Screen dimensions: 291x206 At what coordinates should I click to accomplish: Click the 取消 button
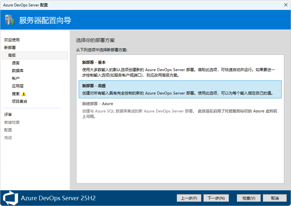(274, 198)
